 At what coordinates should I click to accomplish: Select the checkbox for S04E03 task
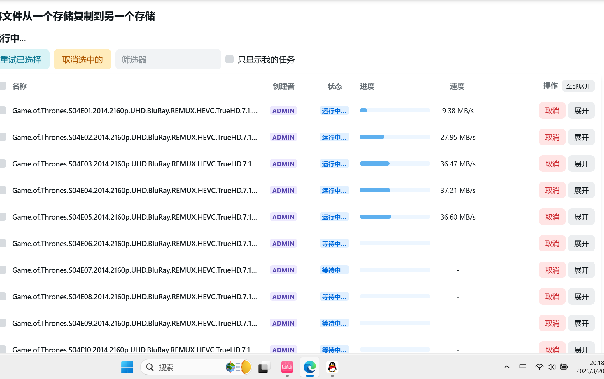click(x=3, y=164)
